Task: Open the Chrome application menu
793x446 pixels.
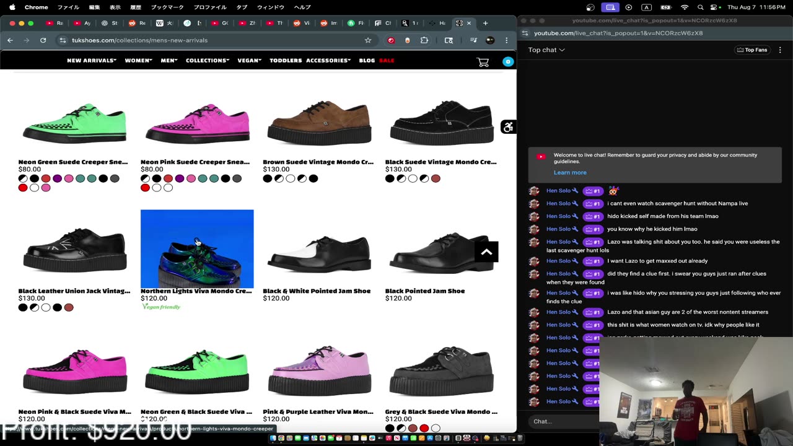Action: click(37, 7)
